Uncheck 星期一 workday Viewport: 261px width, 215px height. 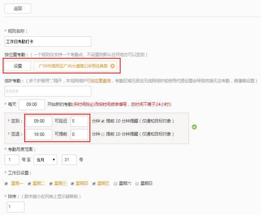(6, 184)
